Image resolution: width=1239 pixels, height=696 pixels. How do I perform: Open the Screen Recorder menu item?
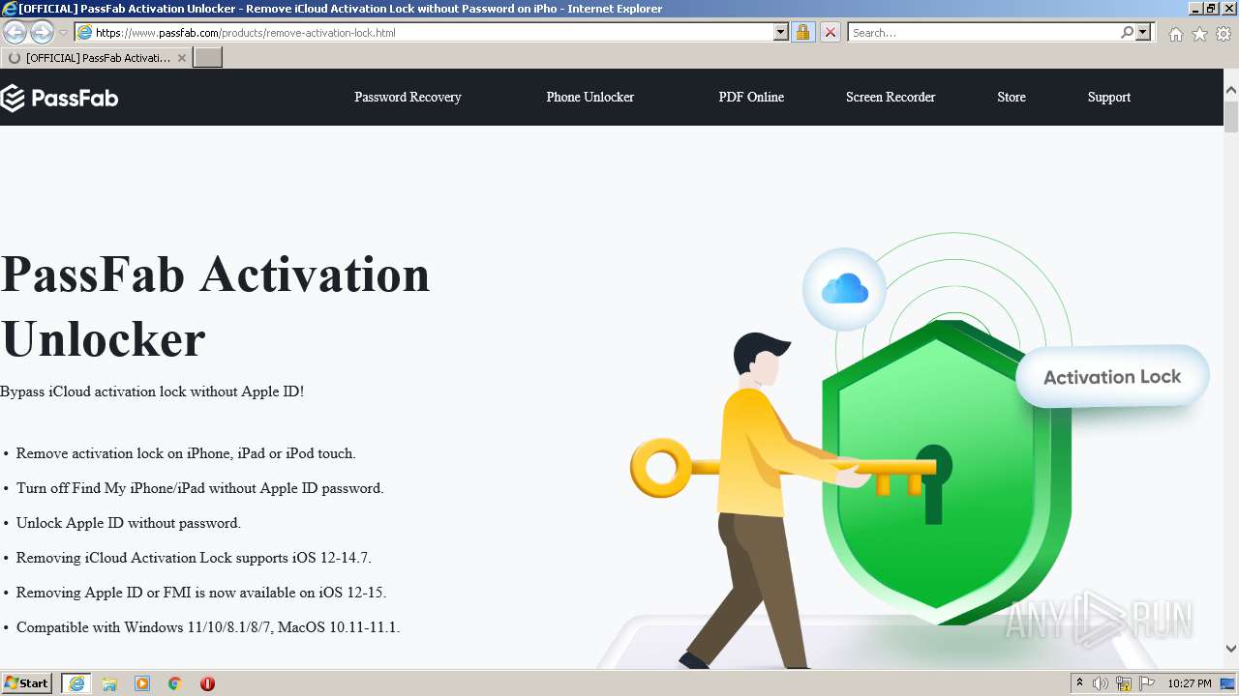(x=891, y=98)
